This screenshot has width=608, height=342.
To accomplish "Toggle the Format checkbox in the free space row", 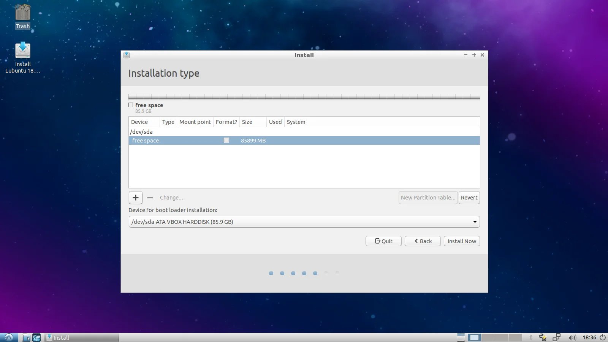I will click(226, 141).
